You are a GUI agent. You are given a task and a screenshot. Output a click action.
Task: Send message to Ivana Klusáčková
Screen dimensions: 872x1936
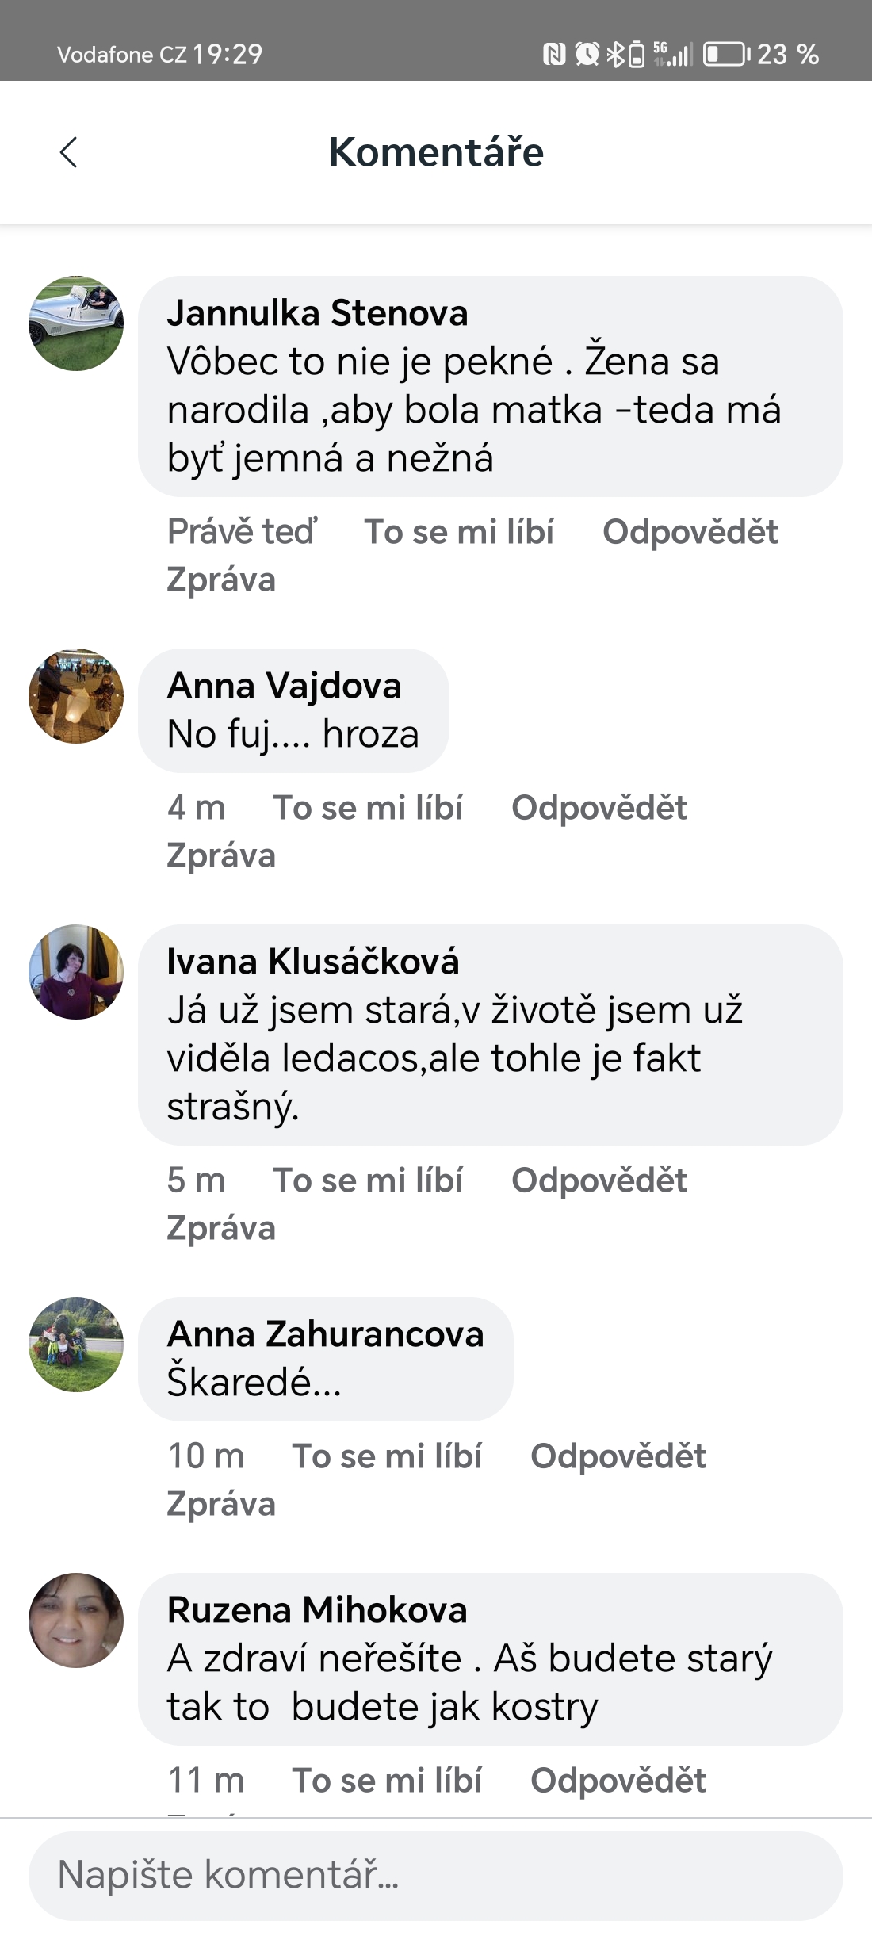221,1228
